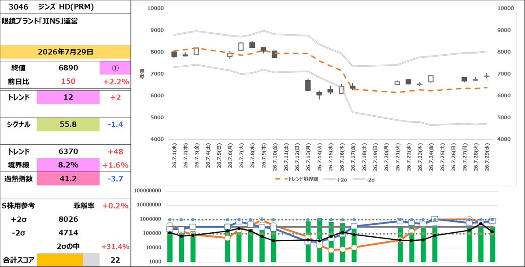The width and height of the screenshot is (525, 267).
Task: Click the date label 26.7.24(金)
Action: (431, 157)
